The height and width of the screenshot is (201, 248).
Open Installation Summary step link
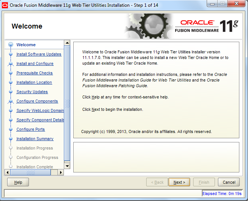[x=35, y=139]
